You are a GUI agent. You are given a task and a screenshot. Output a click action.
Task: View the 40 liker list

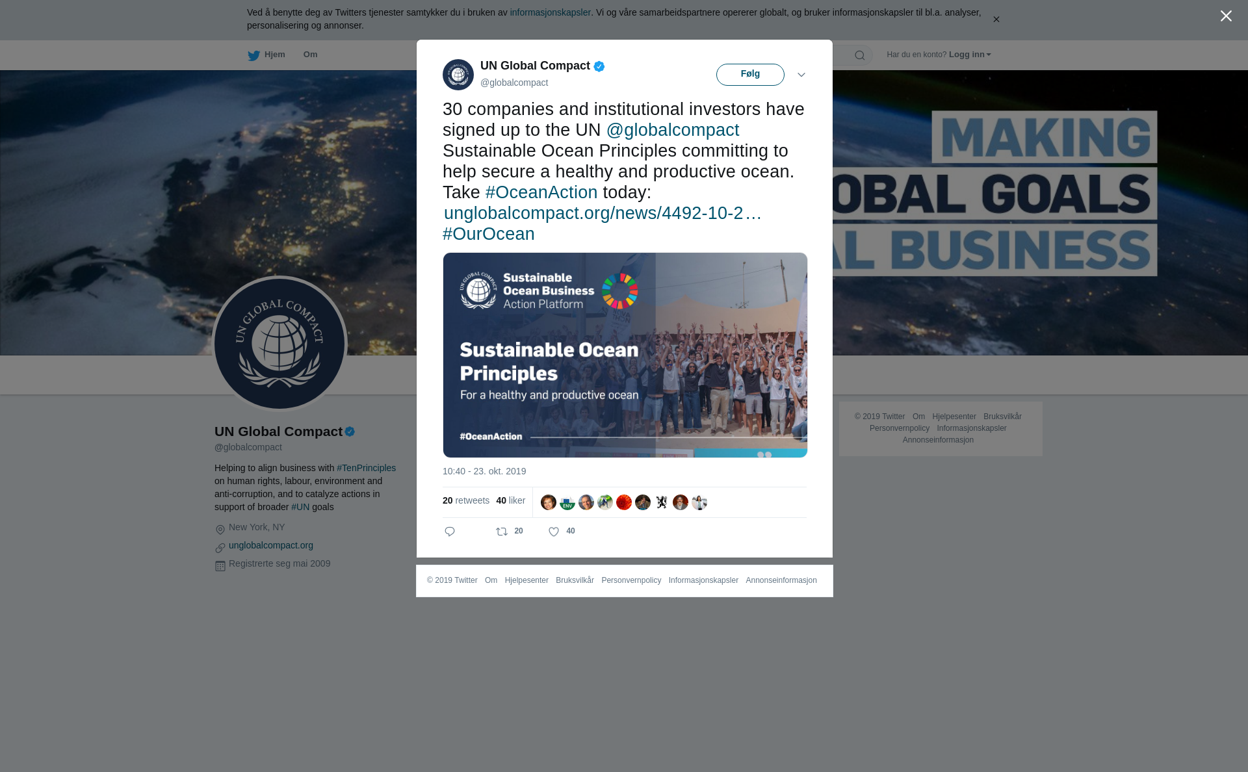[x=511, y=500]
